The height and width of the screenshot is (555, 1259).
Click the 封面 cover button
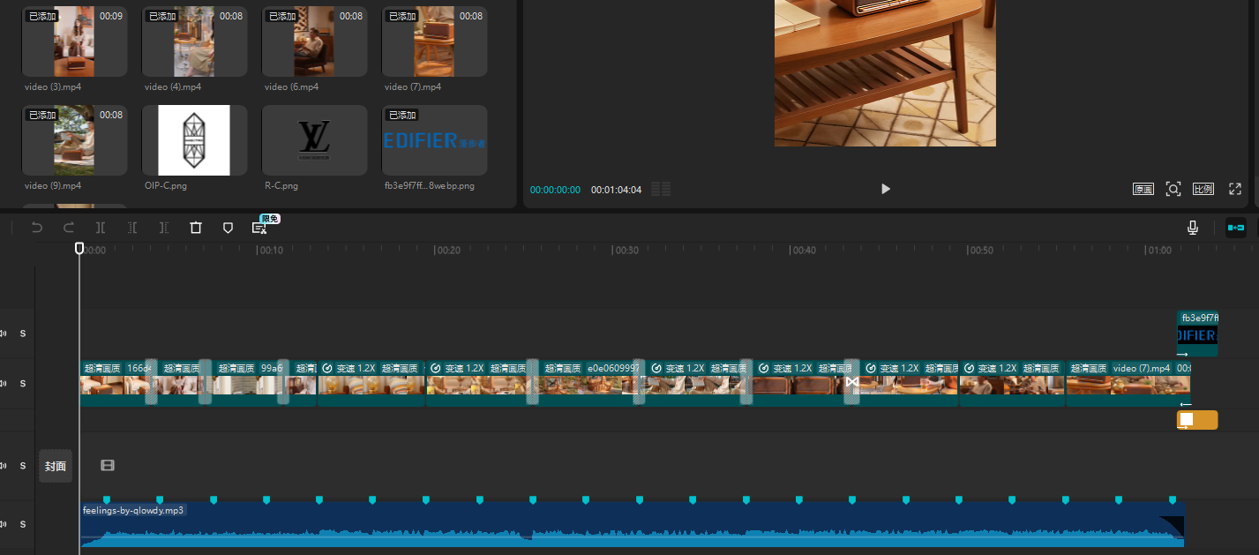[x=56, y=466]
